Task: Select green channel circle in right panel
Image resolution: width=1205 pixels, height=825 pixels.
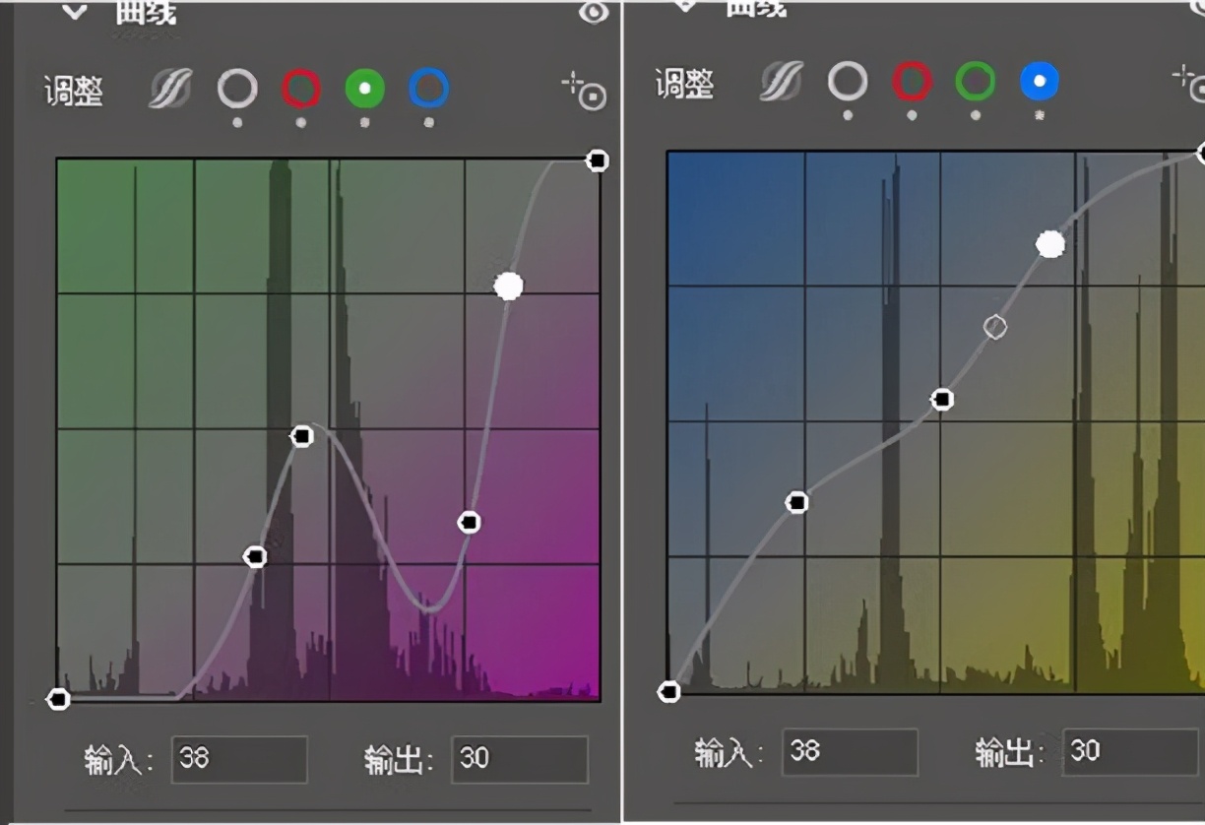Action: 975,82
